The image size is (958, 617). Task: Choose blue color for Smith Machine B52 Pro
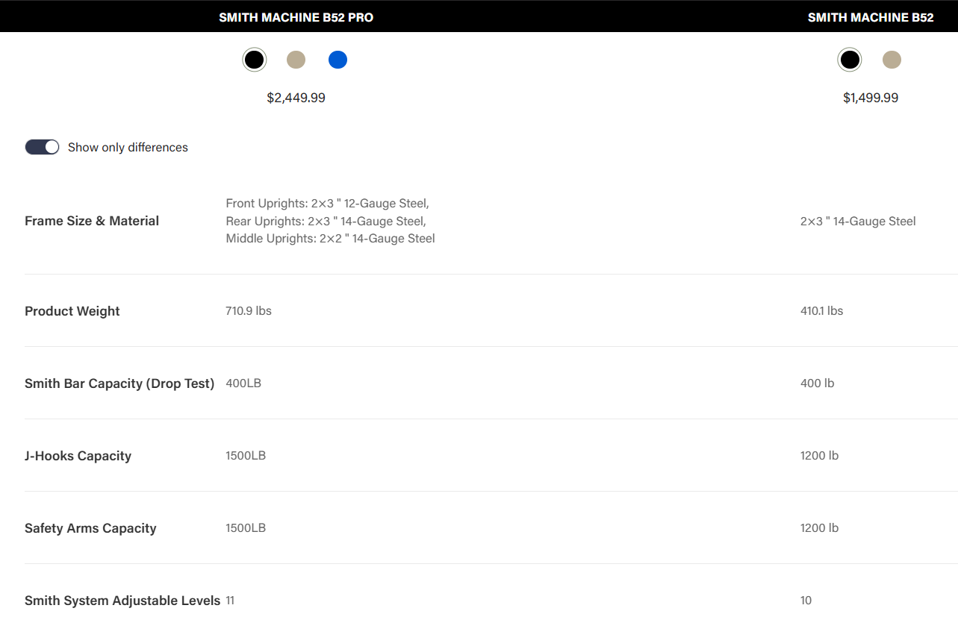[x=338, y=60]
